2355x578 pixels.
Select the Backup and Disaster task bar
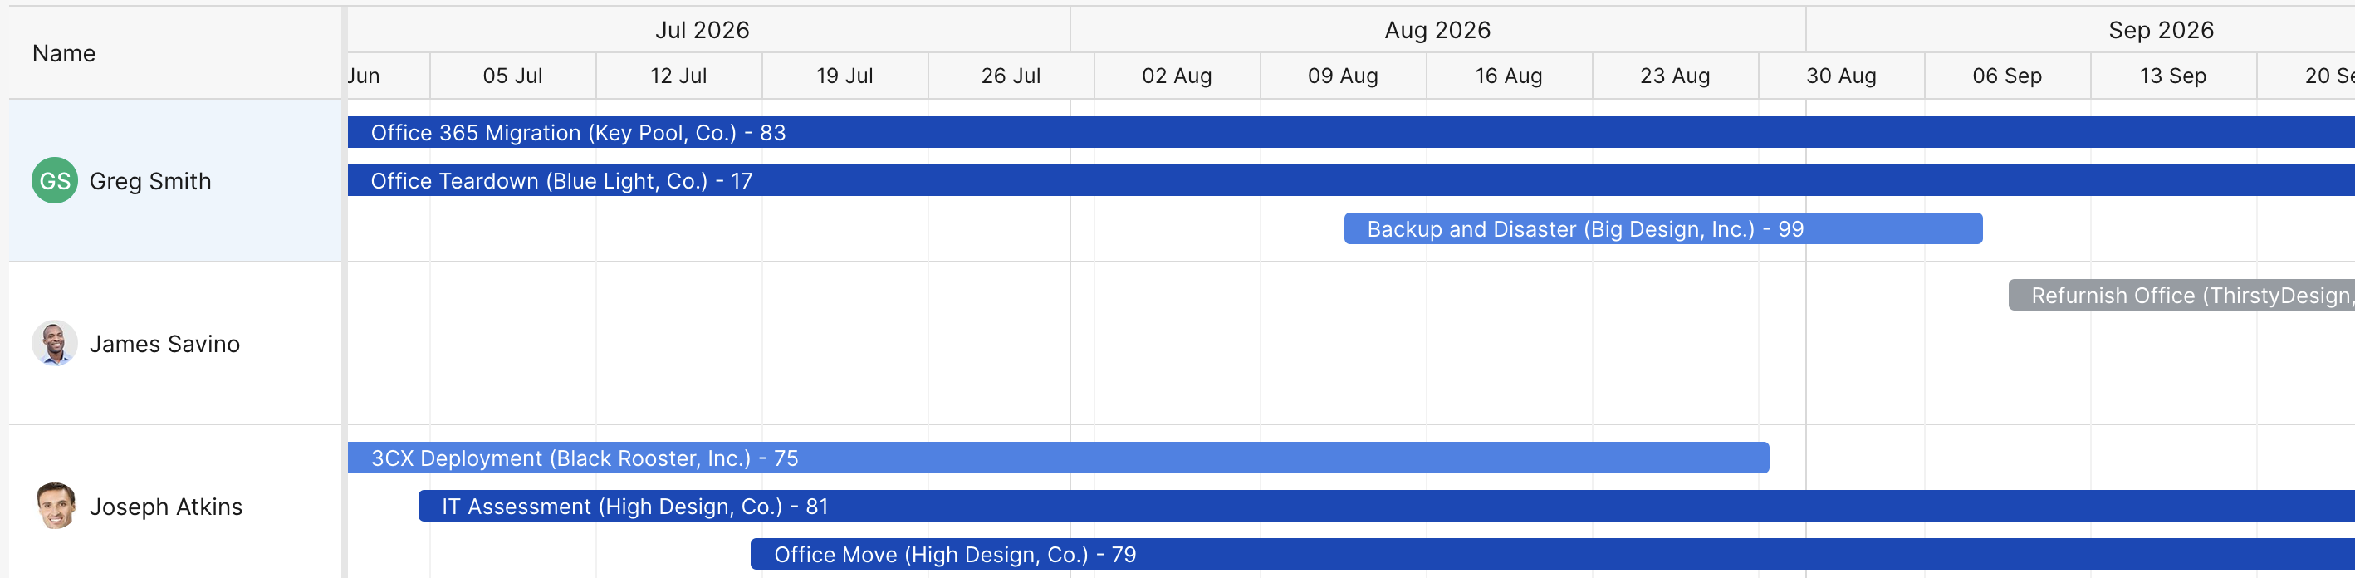1663,228
